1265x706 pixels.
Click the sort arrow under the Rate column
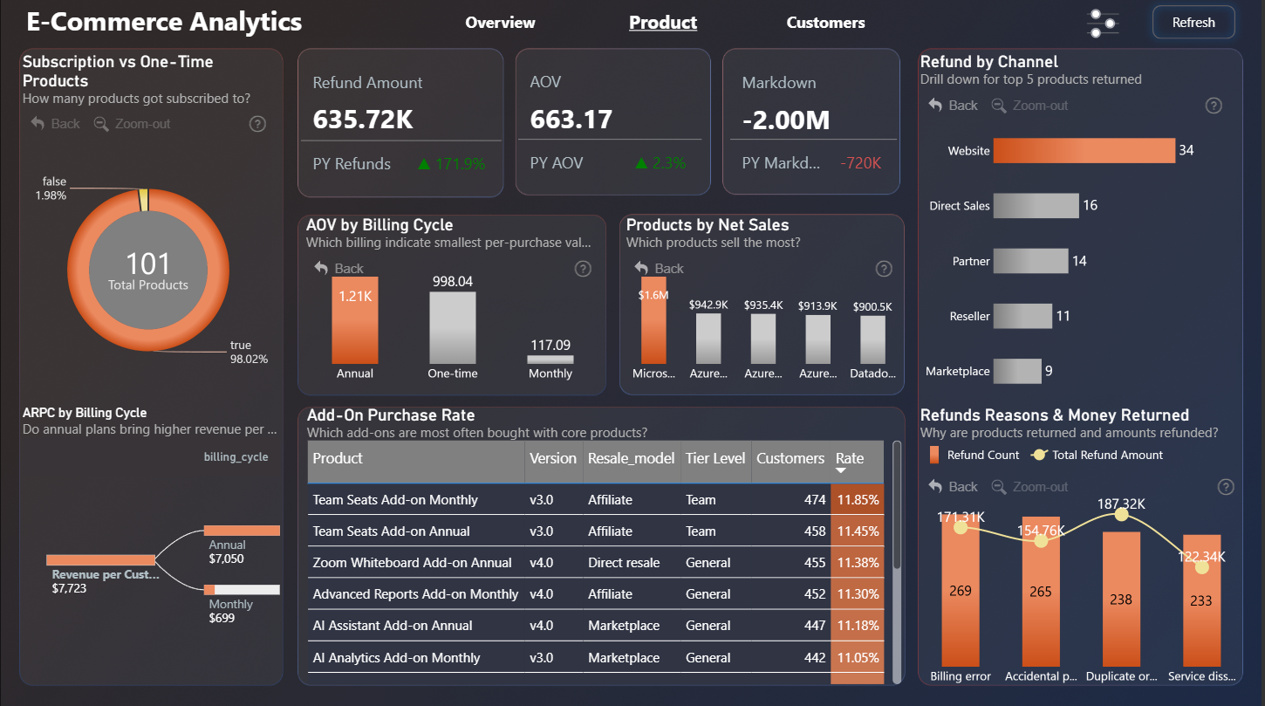point(841,471)
